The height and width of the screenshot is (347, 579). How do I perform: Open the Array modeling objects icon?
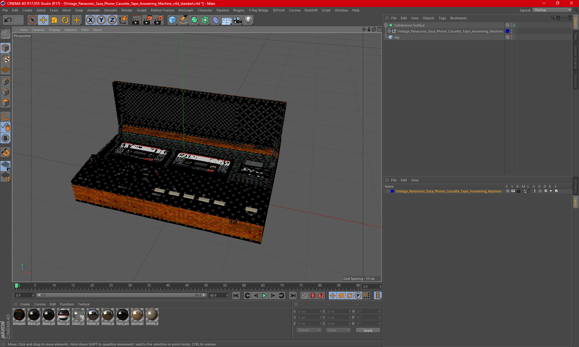(x=205, y=20)
